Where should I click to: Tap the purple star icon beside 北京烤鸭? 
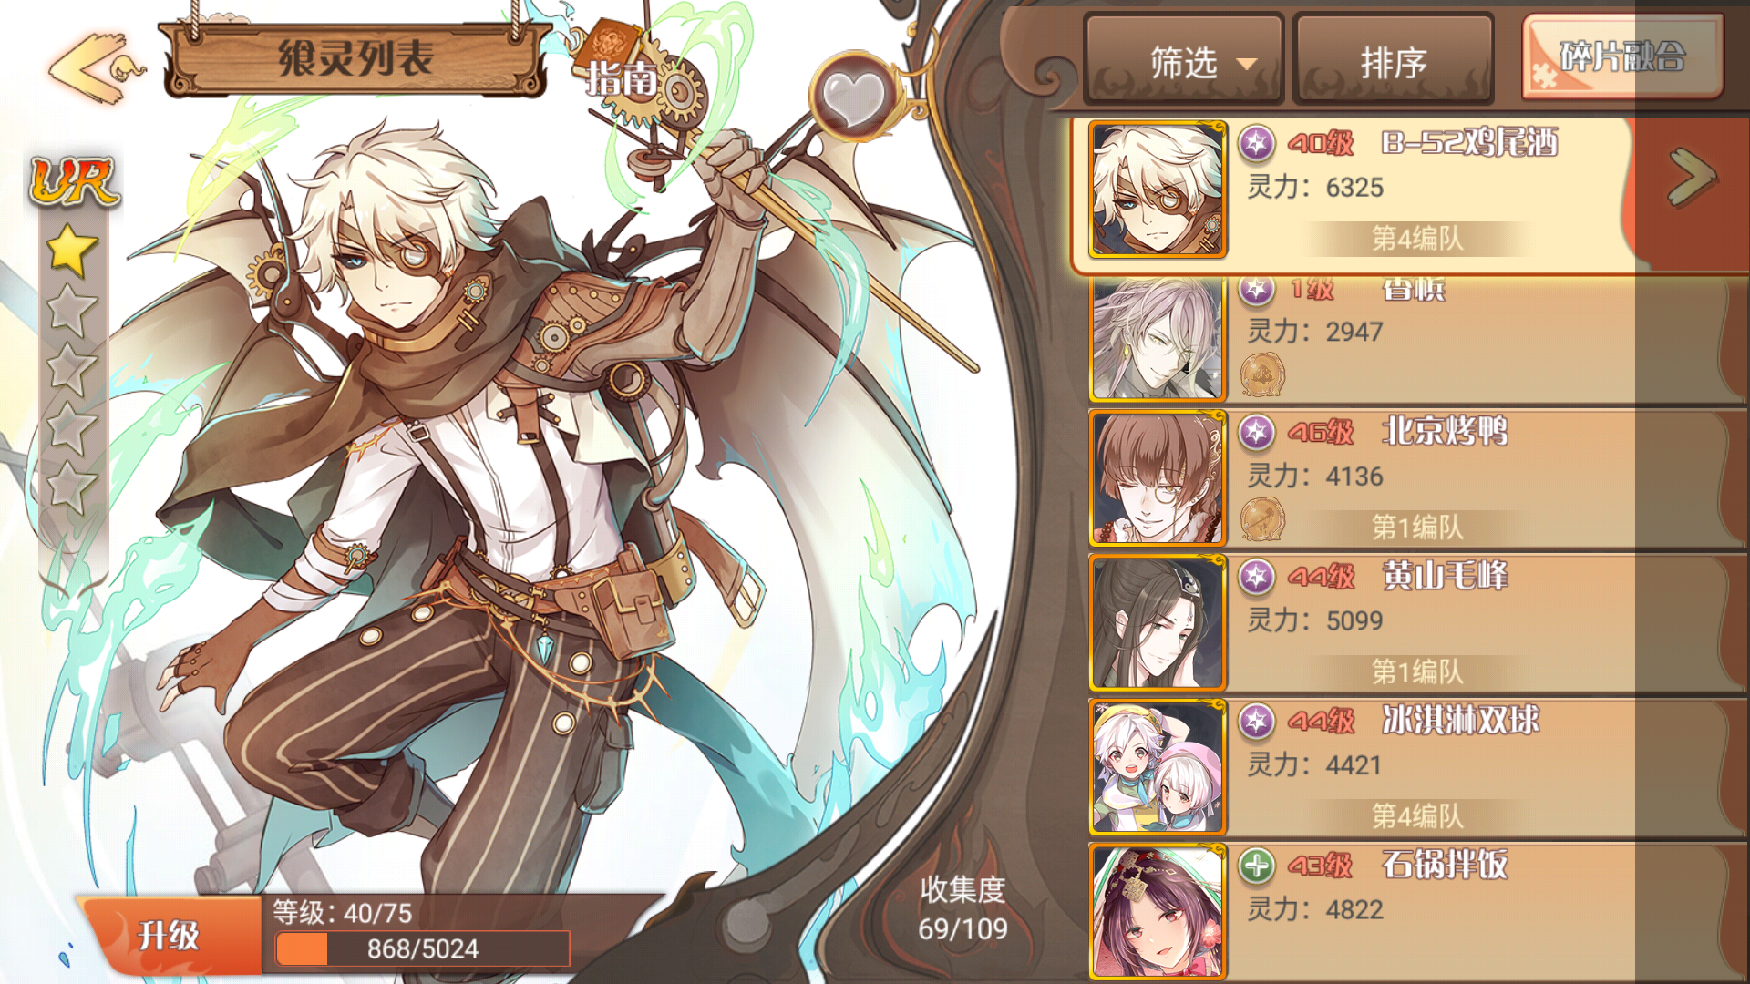[x=1257, y=431]
